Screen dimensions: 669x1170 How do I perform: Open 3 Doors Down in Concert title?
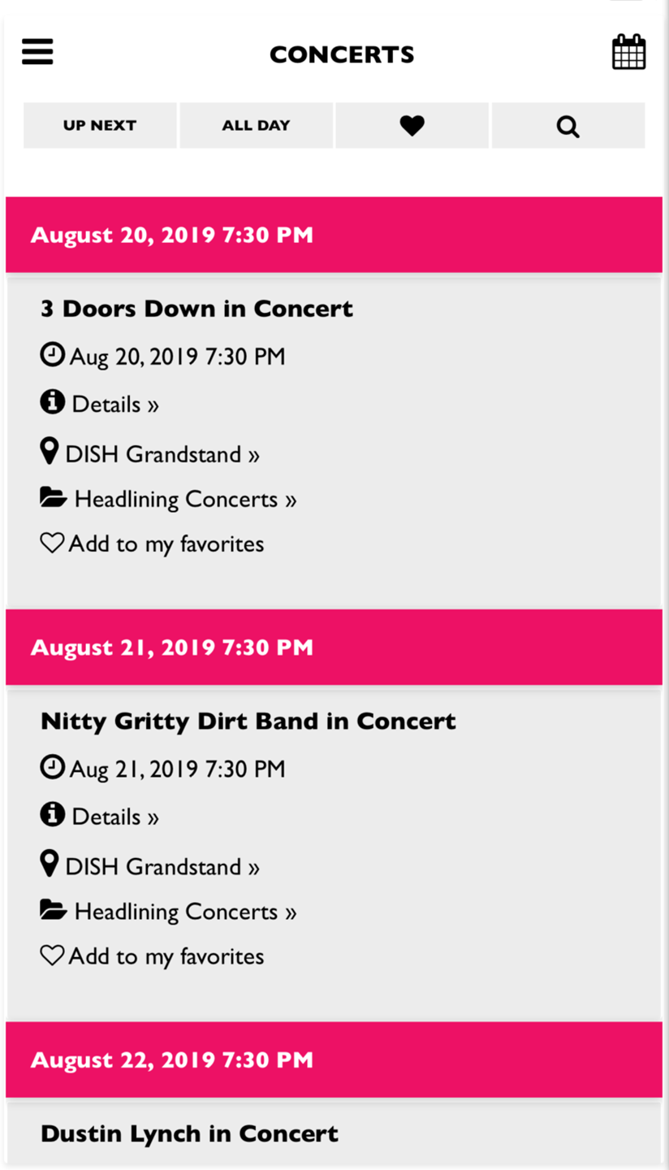[196, 309]
